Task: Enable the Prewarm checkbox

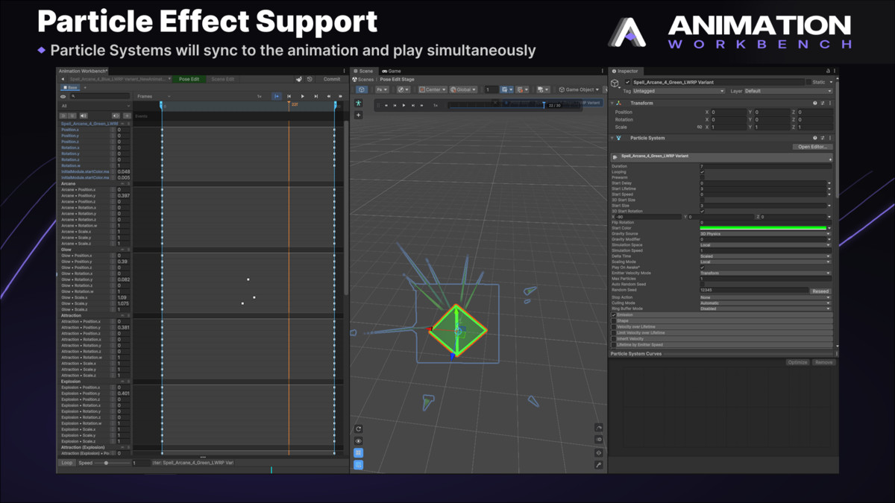Action: [x=702, y=177]
